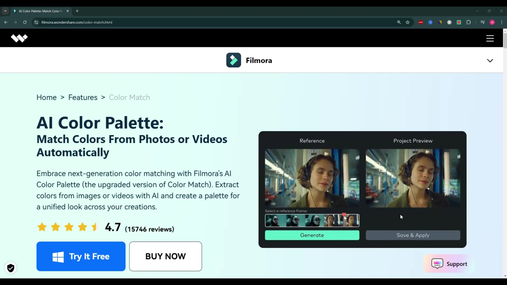Open the Extensions puzzle-piece menu
This screenshot has width=507, height=285.
(x=469, y=22)
